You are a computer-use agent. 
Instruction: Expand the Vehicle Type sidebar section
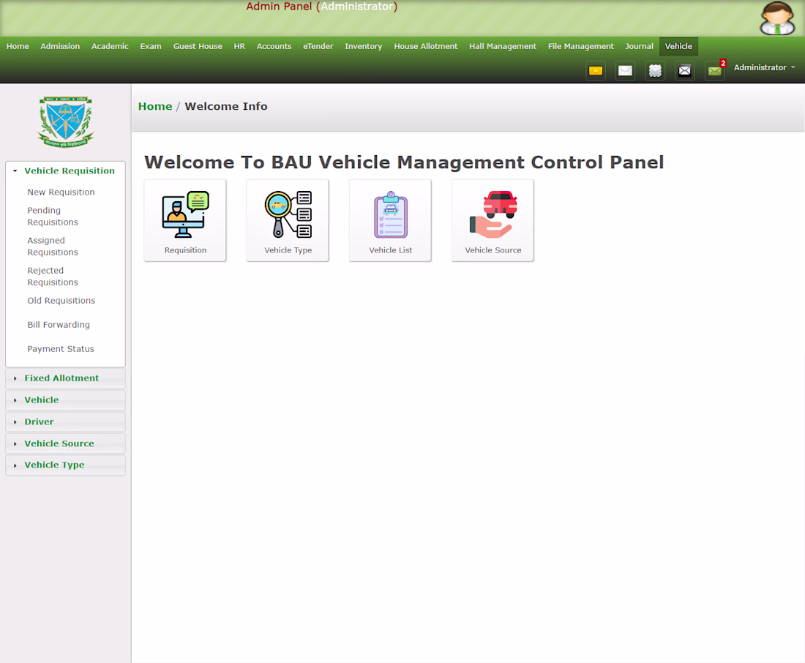66,465
